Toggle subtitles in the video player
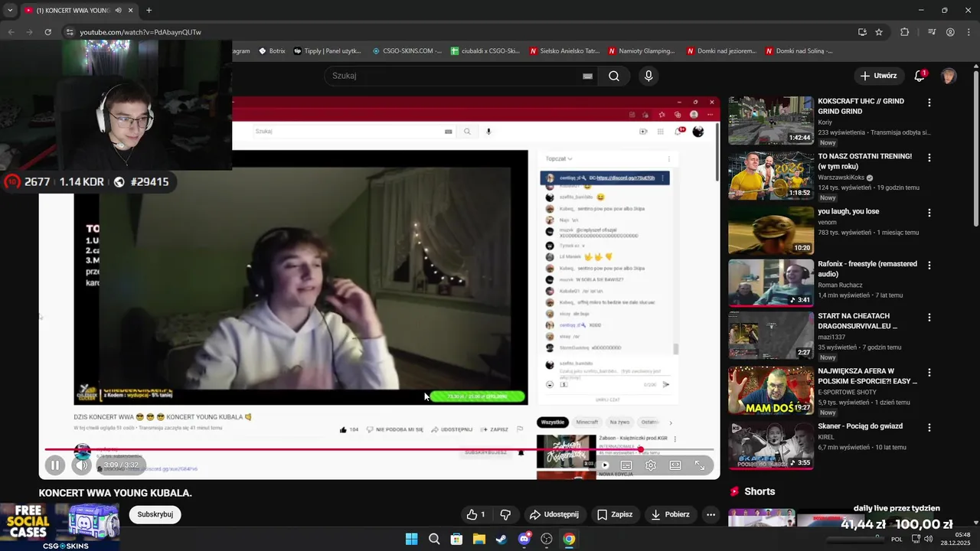 (x=626, y=465)
